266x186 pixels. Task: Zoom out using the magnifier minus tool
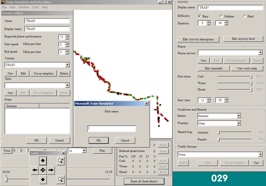[61, 179]
